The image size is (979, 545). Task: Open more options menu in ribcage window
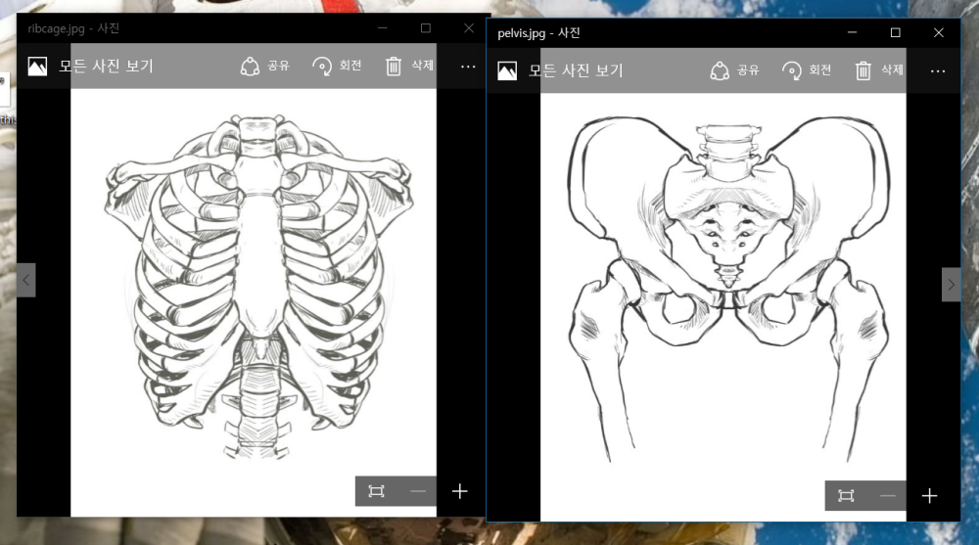[468, 67]
